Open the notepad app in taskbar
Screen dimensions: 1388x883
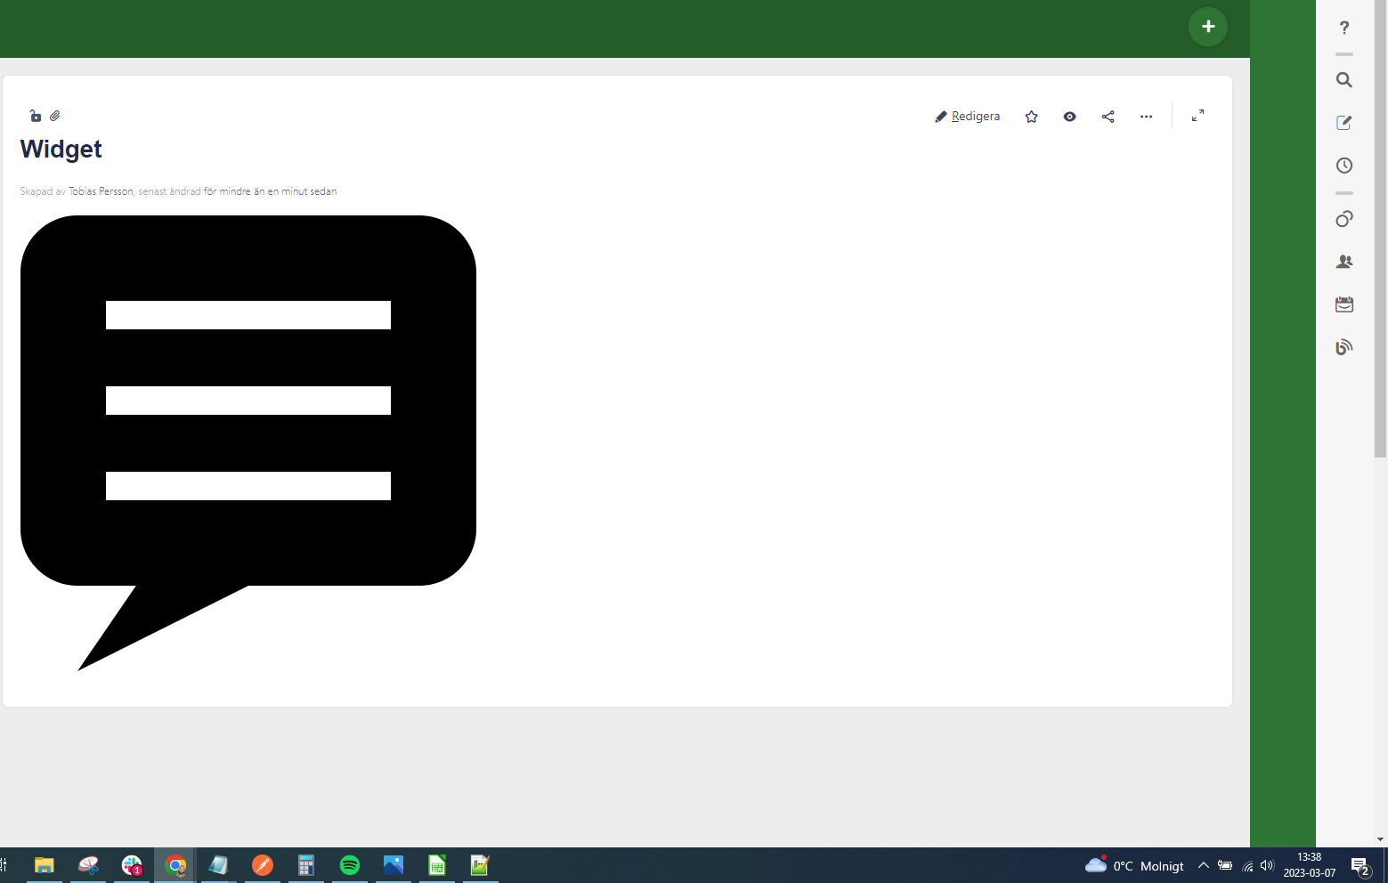click(218, 865)
